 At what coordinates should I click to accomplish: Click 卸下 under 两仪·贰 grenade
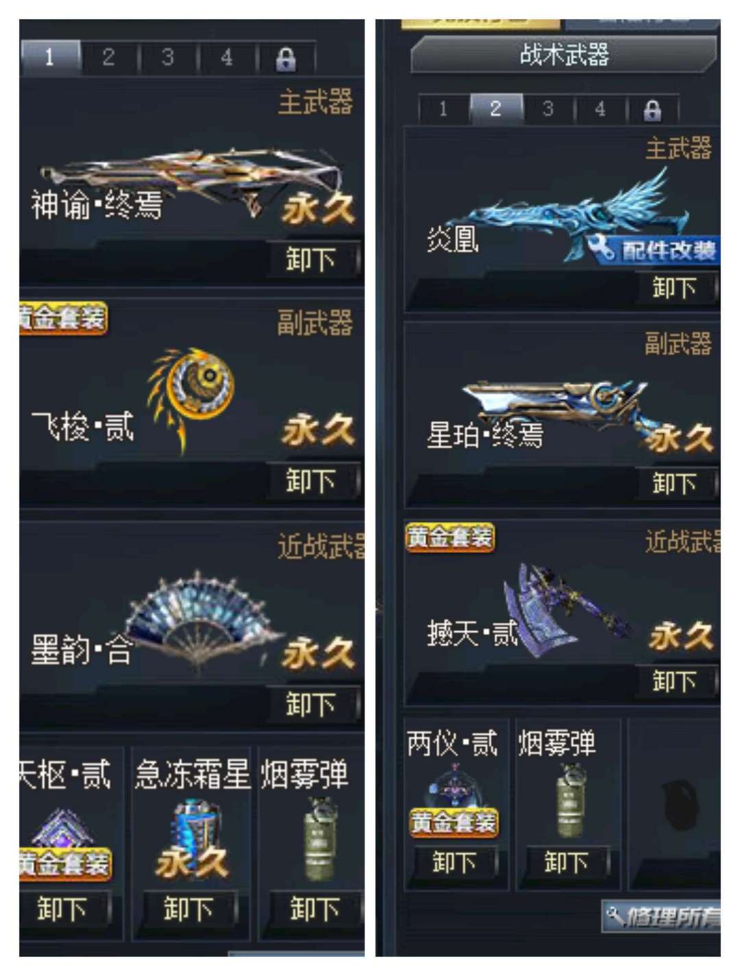point(455,862)
